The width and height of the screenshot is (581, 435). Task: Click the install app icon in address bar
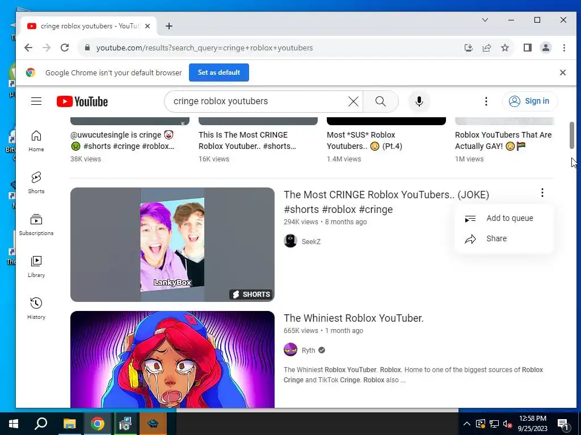tap(468, 48)
